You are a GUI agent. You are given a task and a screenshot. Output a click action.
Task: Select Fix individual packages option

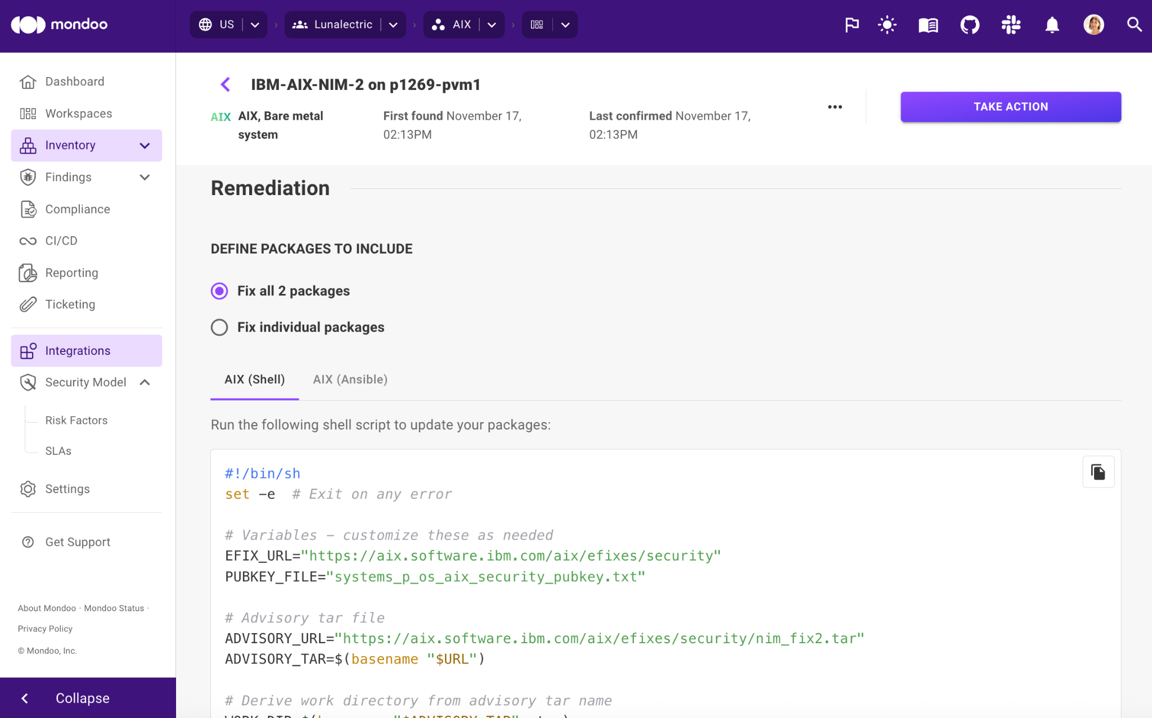coord(219,327)
